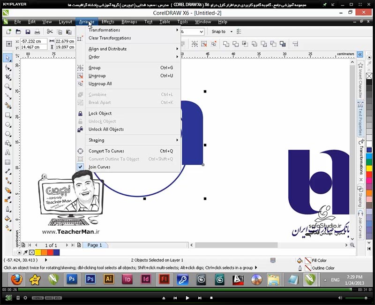Select the Pick tool in the toolbox

pyautogui.click(x=7, y=58)
